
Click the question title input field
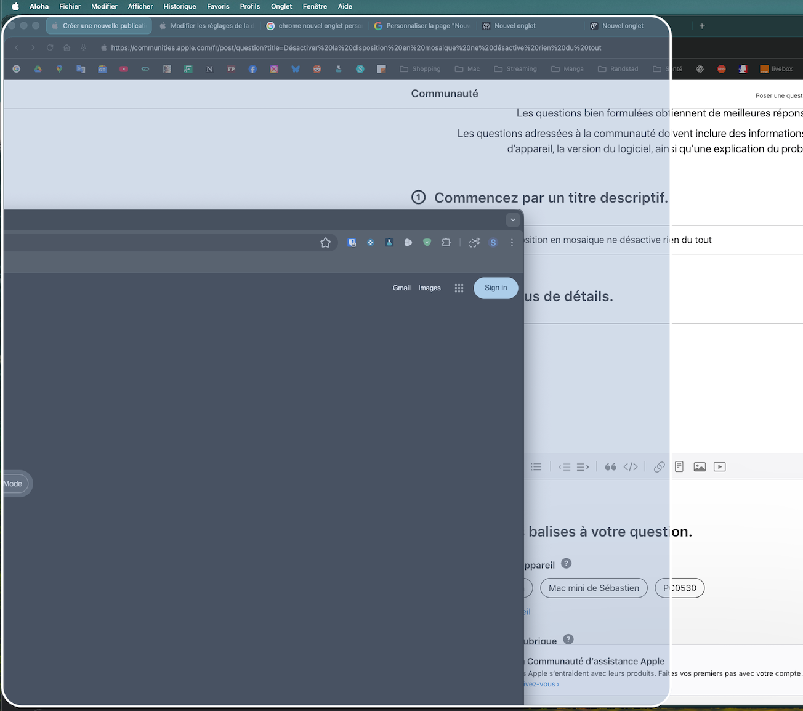(616, 240)
